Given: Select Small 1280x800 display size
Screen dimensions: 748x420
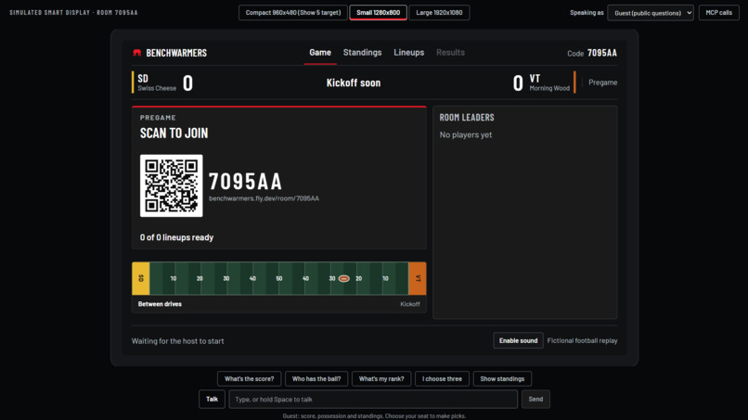Looking at the screenshot, I should [379, 12].
